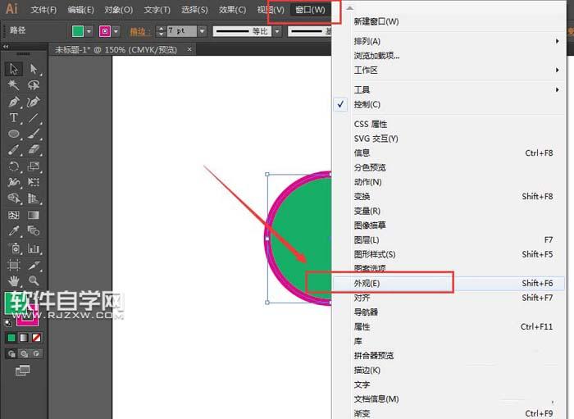Screen dimensions: 574x419
Task: Adjust stroke weight stepper arrows
Action: (x=161, y=31)
